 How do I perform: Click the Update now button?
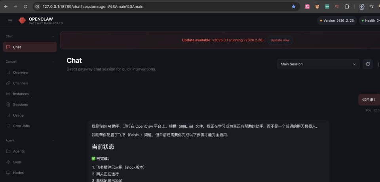pyautogui.click(x=280, y=40)
